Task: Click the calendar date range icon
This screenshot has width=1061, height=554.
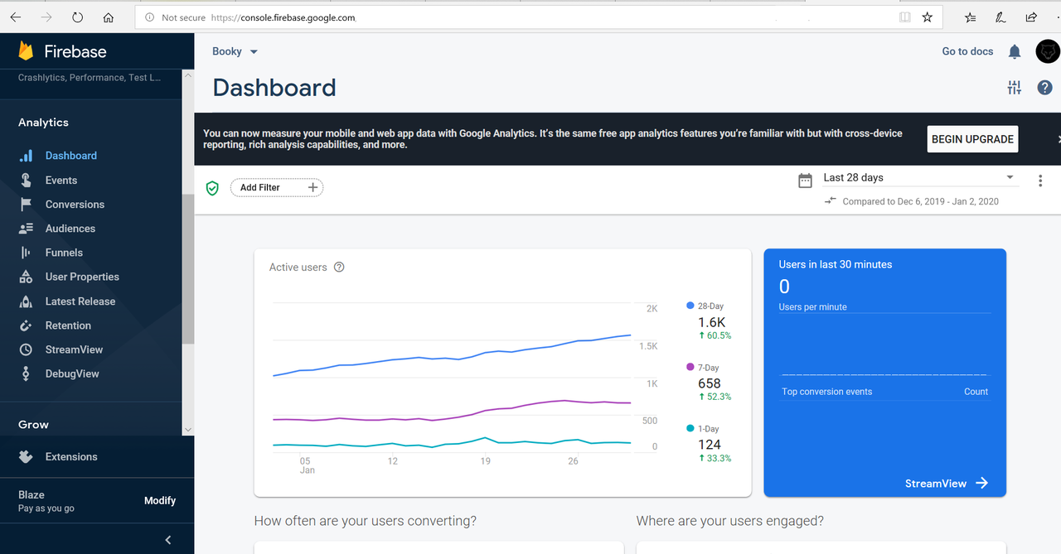Action: tap(805, 180)
